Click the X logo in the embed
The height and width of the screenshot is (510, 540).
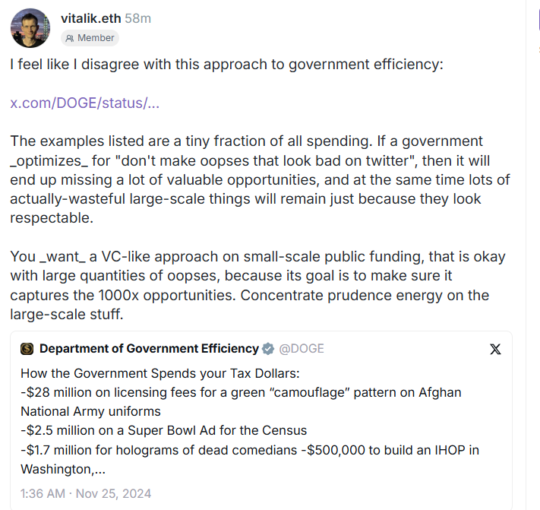(495, 349)
